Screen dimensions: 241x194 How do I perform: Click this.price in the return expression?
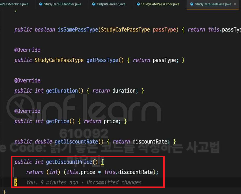coord(81,172)
